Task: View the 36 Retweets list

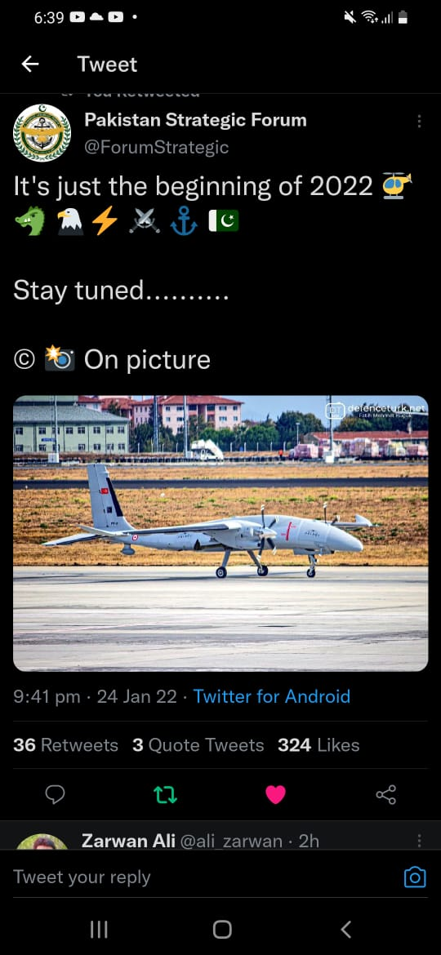Action: (x=66, y=745)
